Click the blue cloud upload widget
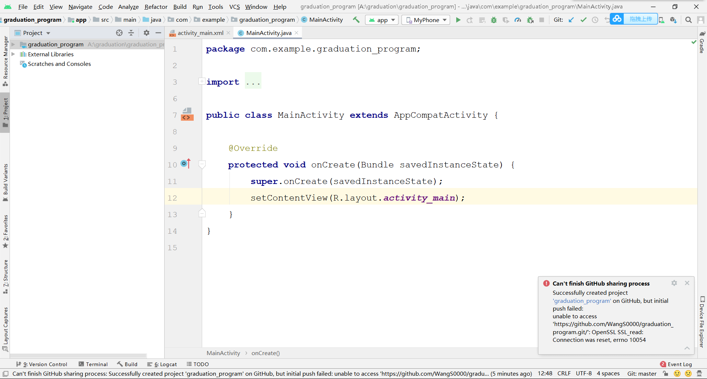The width and height of the screenshot is (707, 379). pos(634,19)
